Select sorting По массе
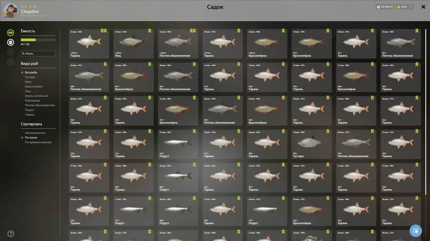Screen dimensions: 430x241 31,137
